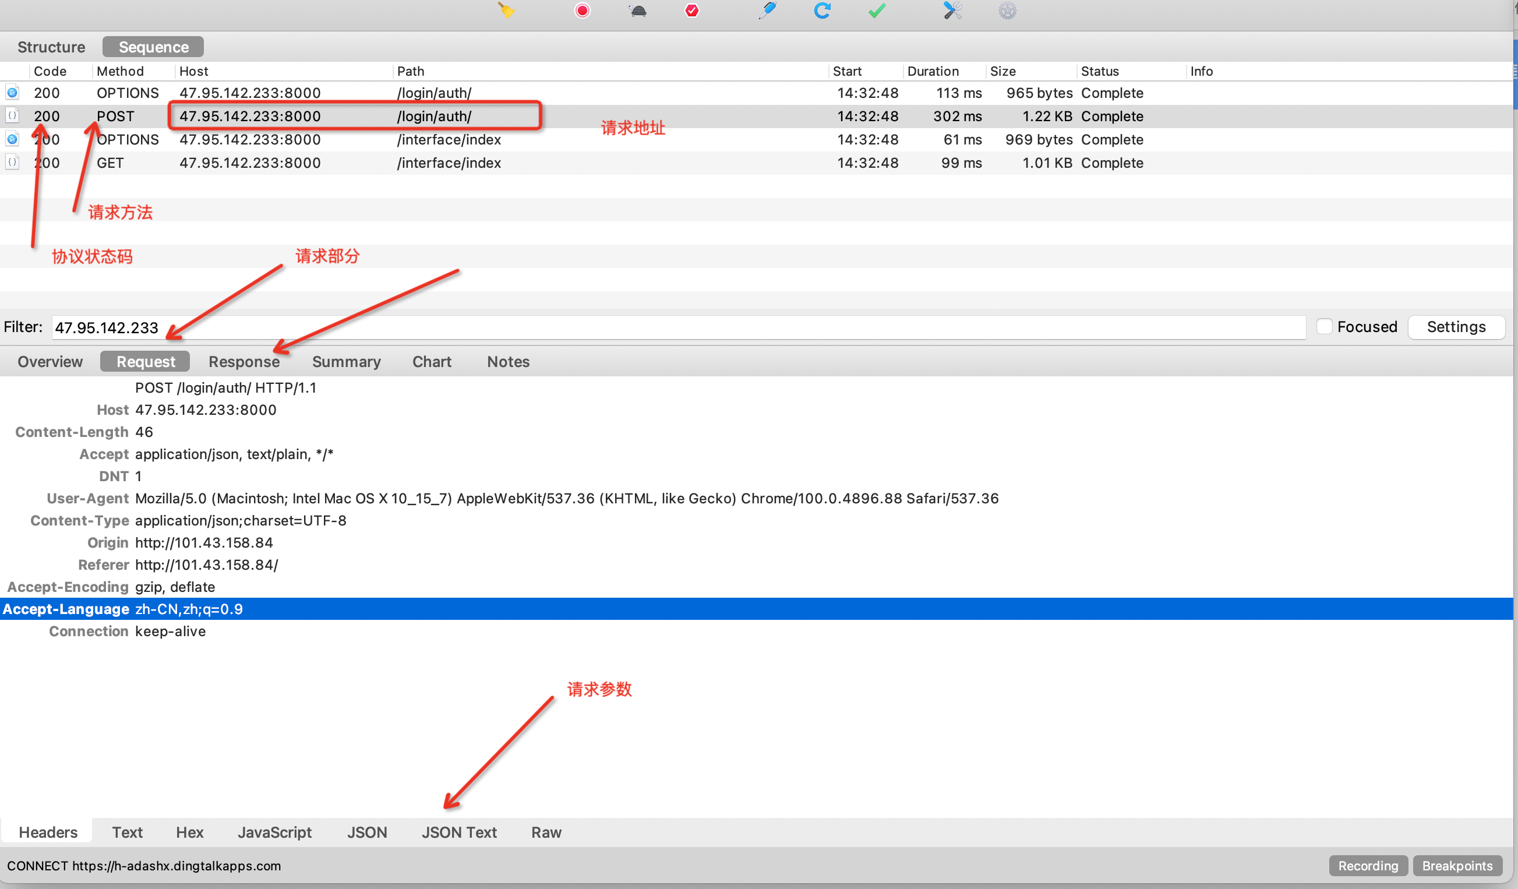Select the JSON Text viewer tab
The height and width of the screenshot is (889, 1518).
pyautogui.click(x=459, y=832)
